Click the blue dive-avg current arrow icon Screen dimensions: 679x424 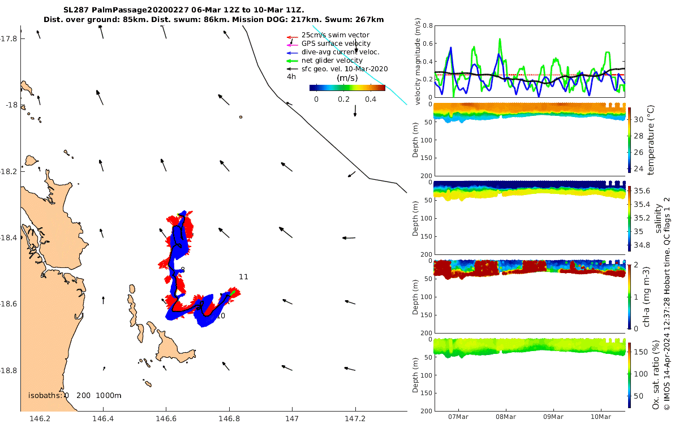click(x=293, y=52)
